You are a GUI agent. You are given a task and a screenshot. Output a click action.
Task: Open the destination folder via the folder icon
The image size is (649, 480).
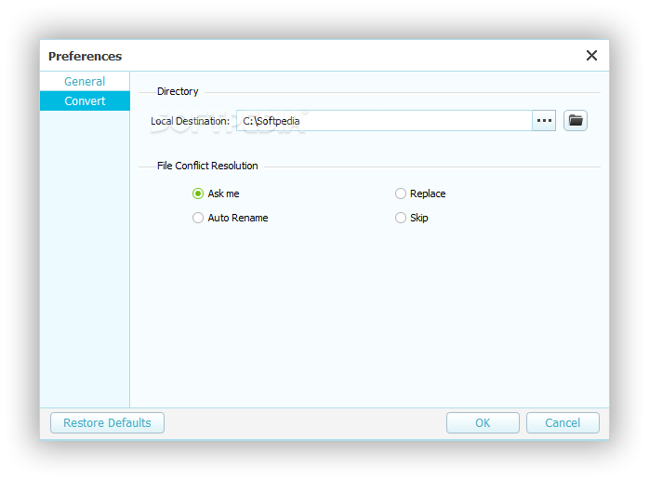575,121
